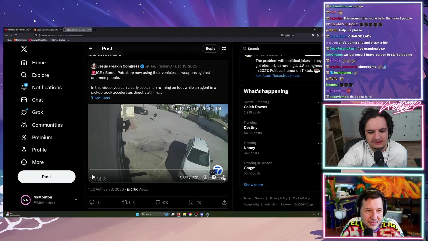Bookmark the post showing 1.7K
428x241 pixels.
point(195,202)
